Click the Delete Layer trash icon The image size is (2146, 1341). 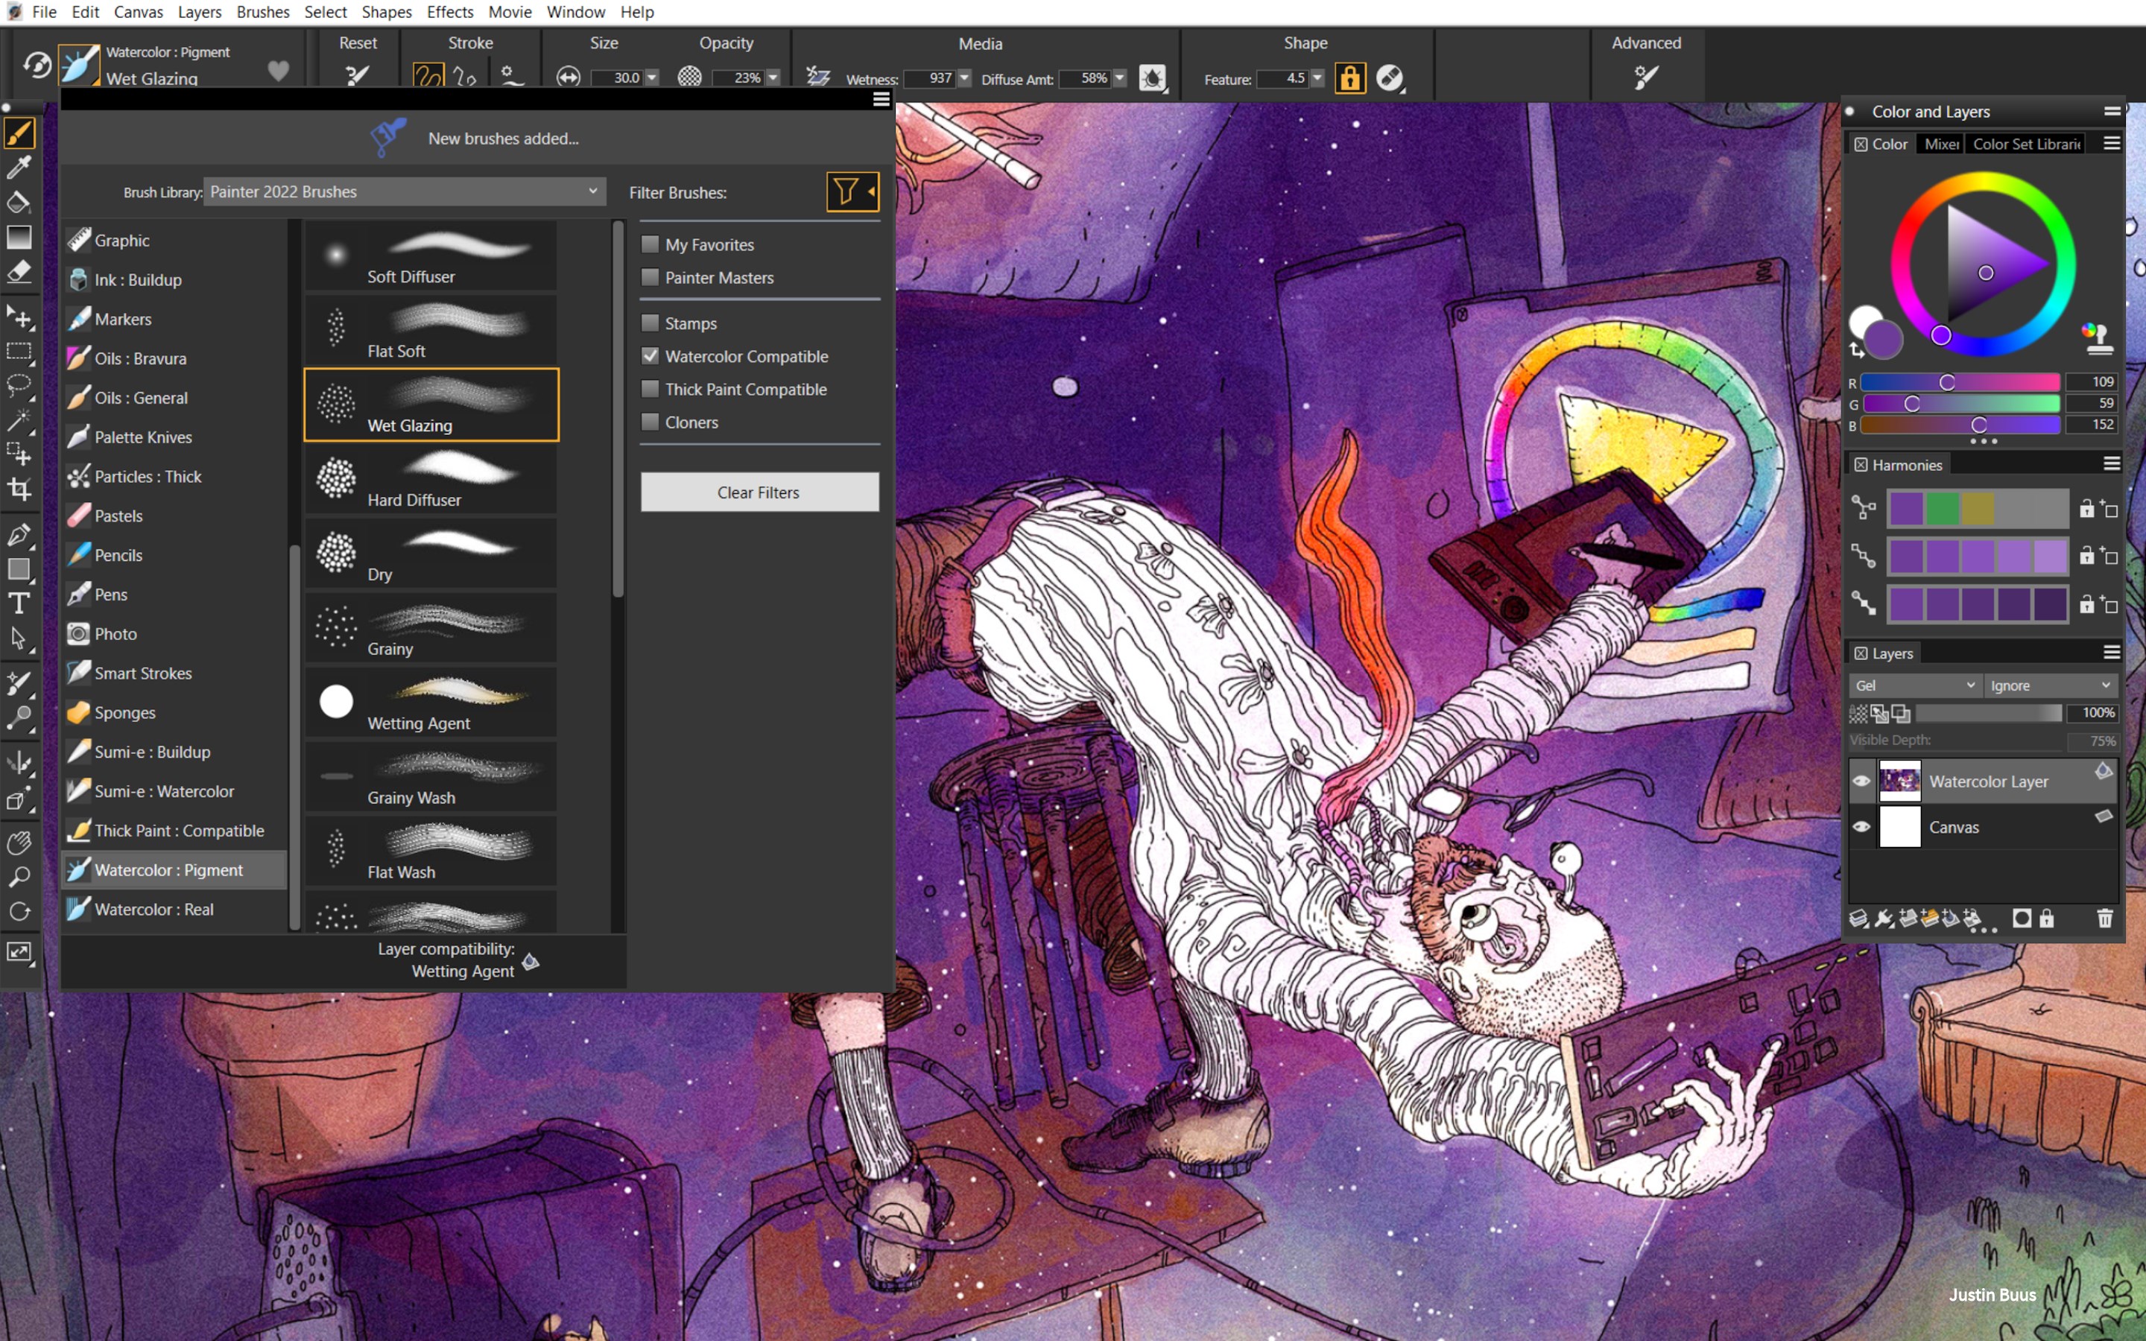[x=2105, y=919]
